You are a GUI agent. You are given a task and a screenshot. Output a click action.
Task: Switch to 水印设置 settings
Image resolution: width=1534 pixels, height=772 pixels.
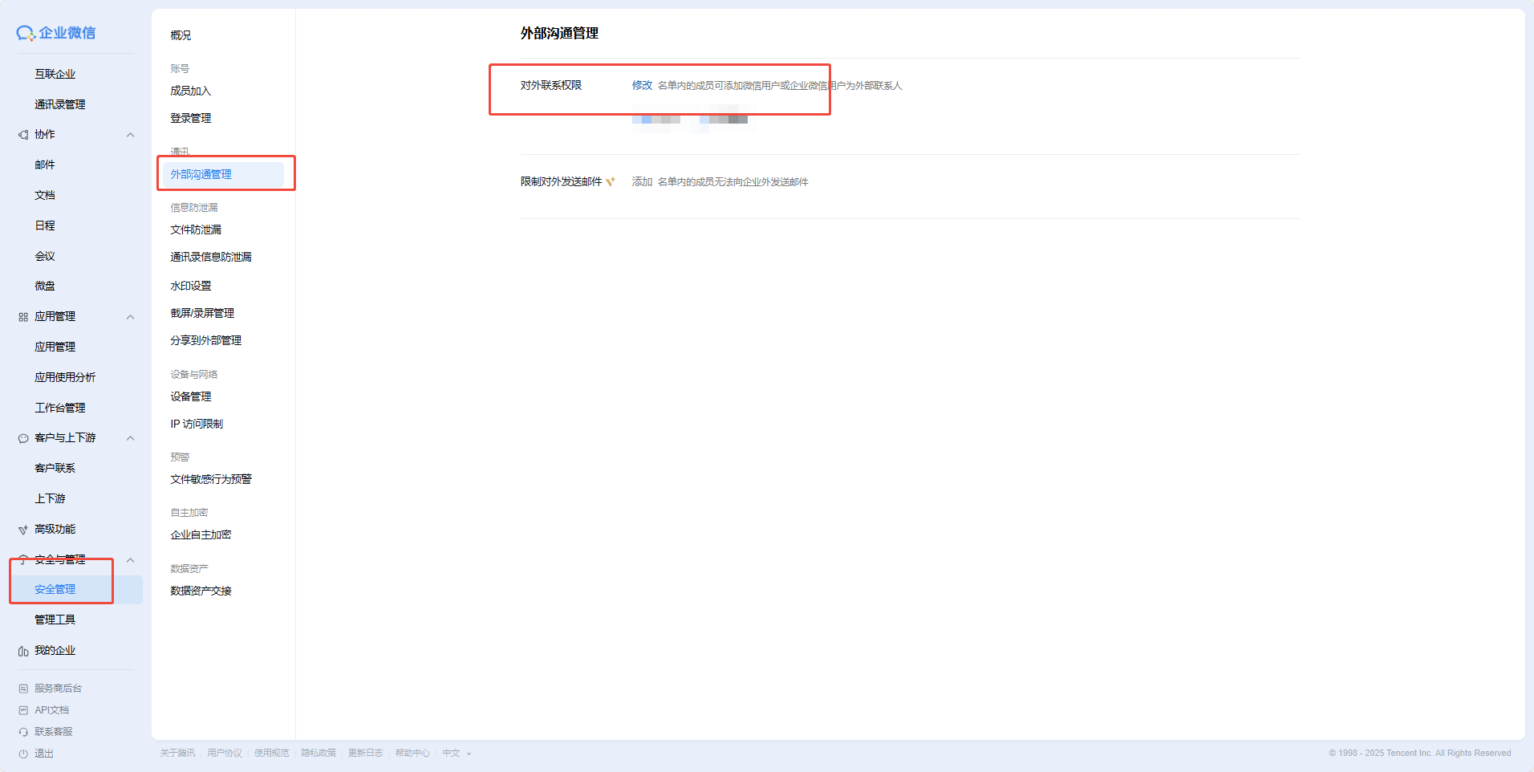click(190, 285)
